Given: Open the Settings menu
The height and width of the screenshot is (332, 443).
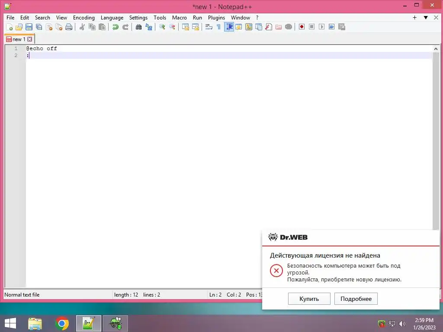Looking at the screenshot, I should (138, 17).
